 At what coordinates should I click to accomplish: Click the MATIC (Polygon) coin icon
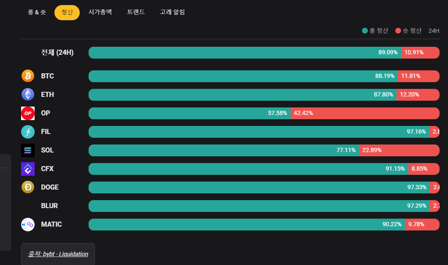27,224
